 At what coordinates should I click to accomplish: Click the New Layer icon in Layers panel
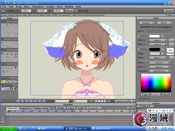pyautogui.click(x=138, y=106)
